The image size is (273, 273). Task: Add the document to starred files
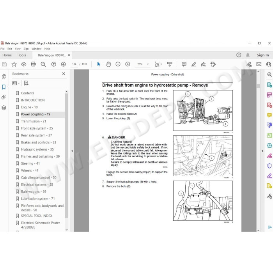click(x=14, y=64)
